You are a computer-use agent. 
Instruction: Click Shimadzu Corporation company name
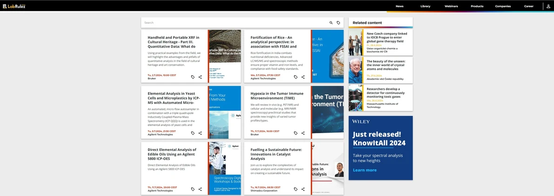coord(264,191)
